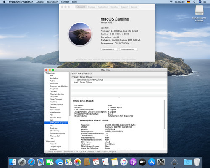The width and height of the screenshot is (210, 168).
Task: Switch to the Support tab
Action: coord(124,7)
